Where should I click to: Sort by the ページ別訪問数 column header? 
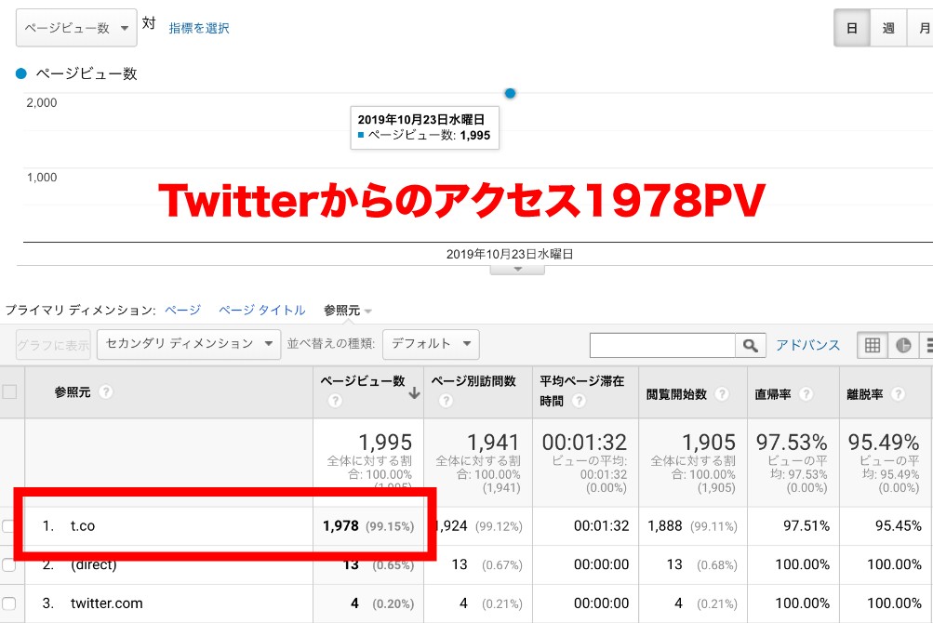pyautogui.click(x=473, y=381)
